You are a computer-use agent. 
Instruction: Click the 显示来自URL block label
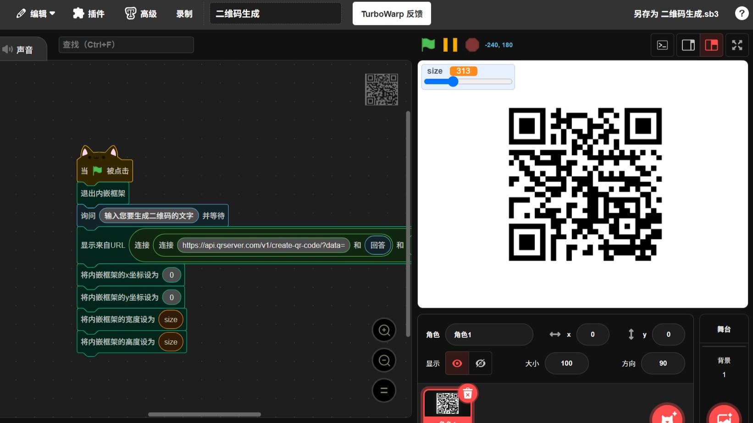pos(103,245)
